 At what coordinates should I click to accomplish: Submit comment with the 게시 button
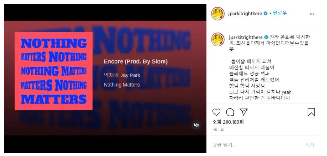tap(310, 145)
